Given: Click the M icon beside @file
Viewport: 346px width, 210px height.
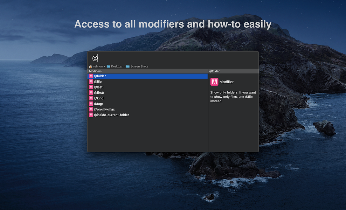Looking at the screenshot, I should coord(91,82).
